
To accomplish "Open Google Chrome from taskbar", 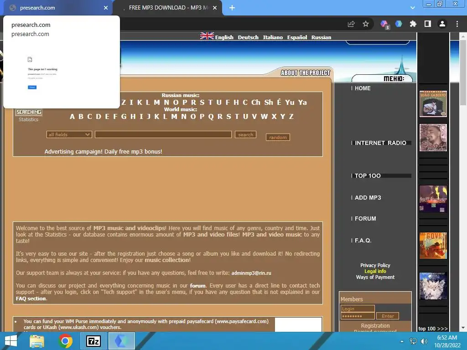I will tap(65, 341).
